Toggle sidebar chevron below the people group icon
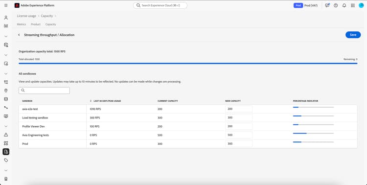The width and height of the screenshot is (367, 185). pos(6,36)
